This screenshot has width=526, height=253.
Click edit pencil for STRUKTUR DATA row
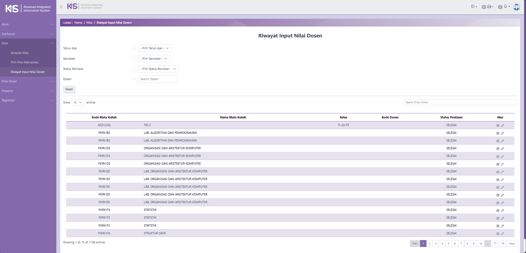[x=502, y=234]
